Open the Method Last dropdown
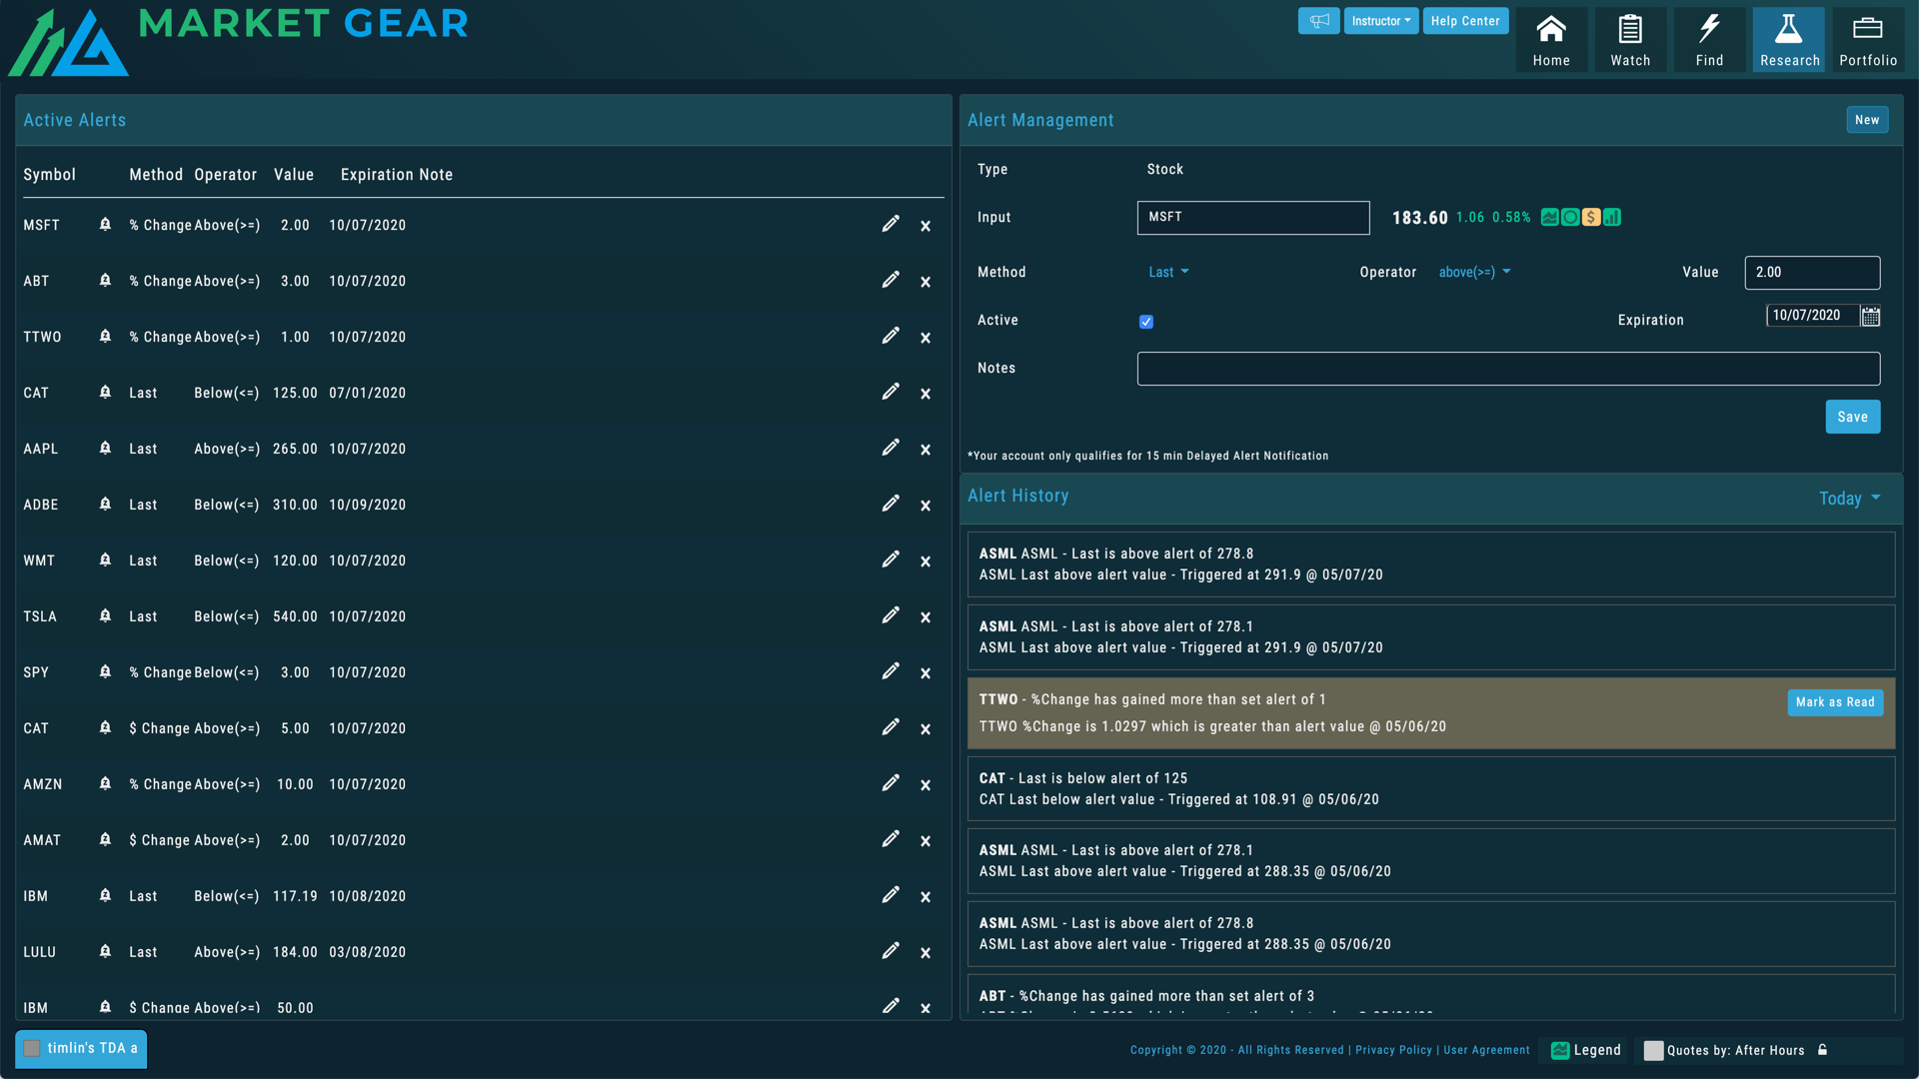Viewport: 1919px width, 1079px height. click(x=1168, y=272)
